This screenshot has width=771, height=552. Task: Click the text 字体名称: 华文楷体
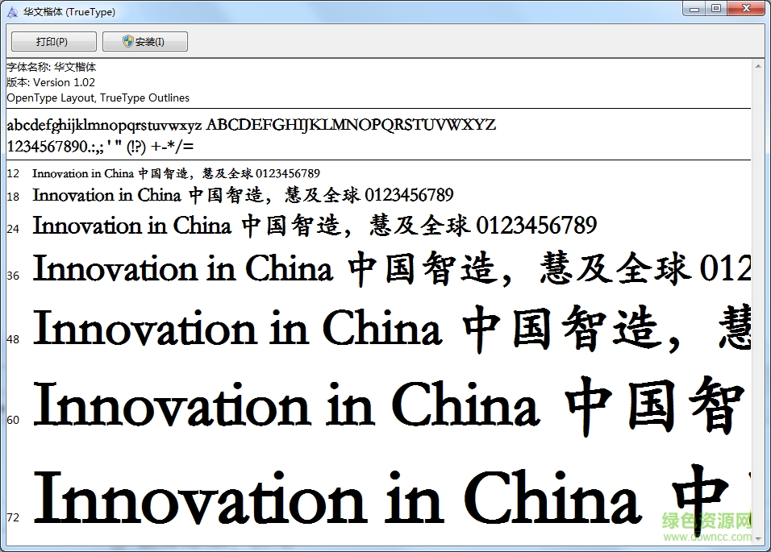point(52,67)
